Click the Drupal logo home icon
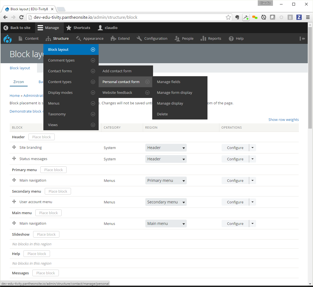 (7, 39)
